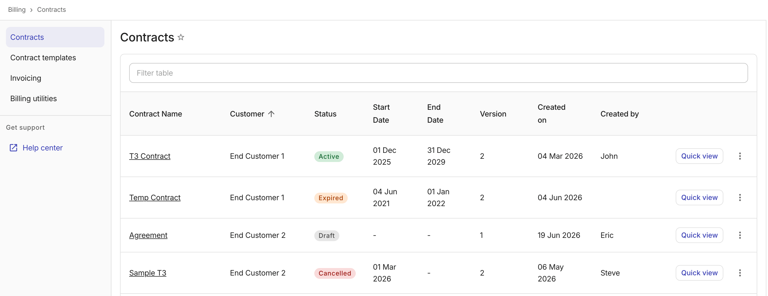
Task: Click the Start Date column header
Action: click(x=381, y=114)
